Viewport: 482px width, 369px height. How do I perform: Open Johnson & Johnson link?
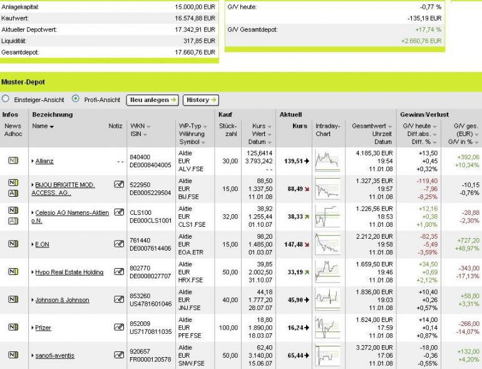(62, 299)
